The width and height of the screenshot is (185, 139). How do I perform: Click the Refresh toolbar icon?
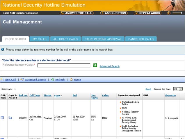point(52,80)
